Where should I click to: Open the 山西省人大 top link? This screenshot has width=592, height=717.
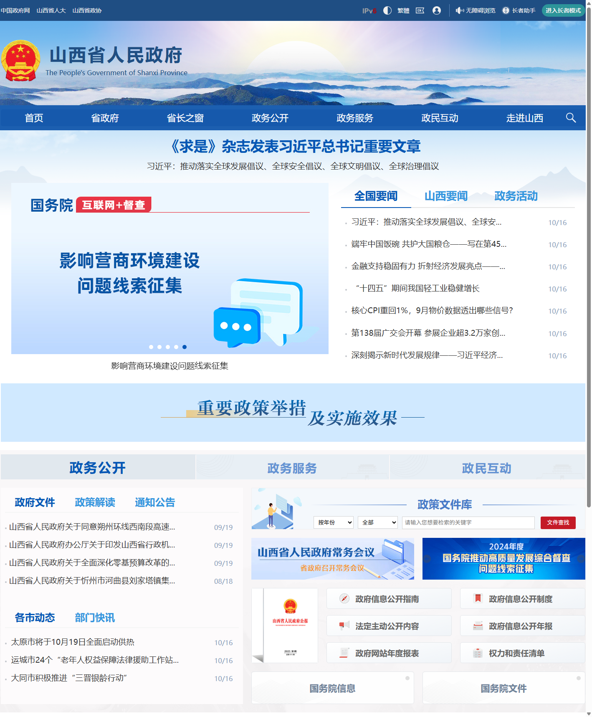pos(51,10)
